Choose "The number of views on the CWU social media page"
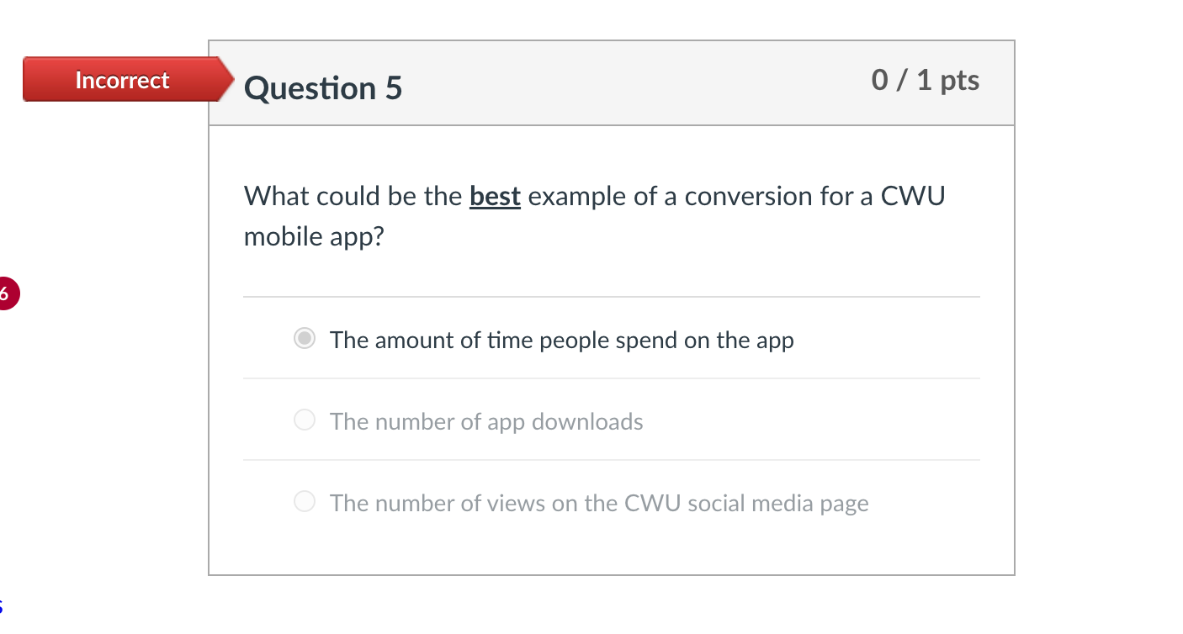Screen dimensions: 1183x634 click(304, 501)
